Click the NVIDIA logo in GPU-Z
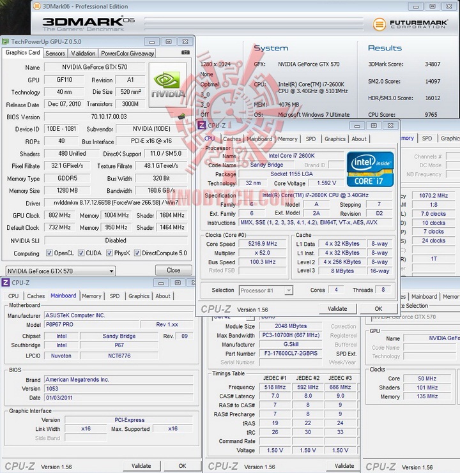 tap(168, 85)
